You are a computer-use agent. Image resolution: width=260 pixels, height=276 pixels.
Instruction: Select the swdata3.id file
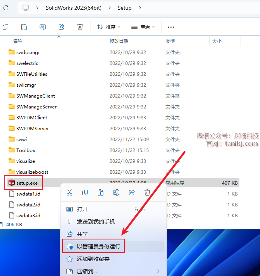tap(28, 216)
